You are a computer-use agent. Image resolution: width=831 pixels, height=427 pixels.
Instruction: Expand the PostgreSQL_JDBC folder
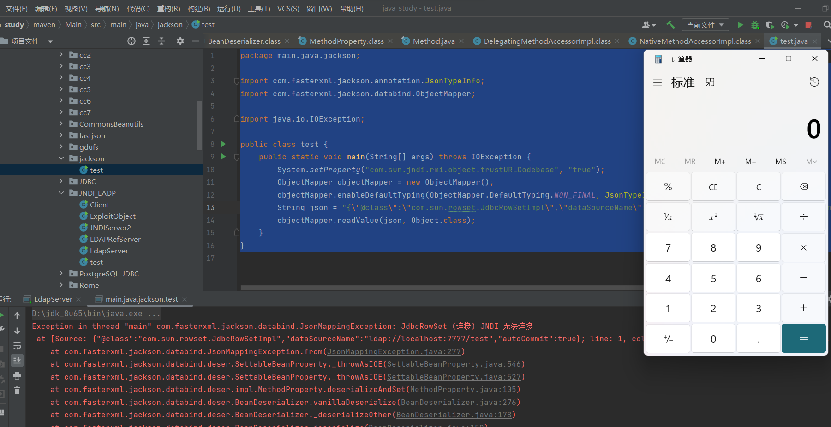pyautogui.click(x=61, y=273)
